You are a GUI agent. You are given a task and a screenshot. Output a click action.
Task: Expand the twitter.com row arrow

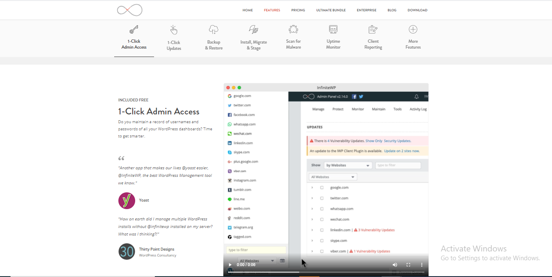click(x=312, y=198)
